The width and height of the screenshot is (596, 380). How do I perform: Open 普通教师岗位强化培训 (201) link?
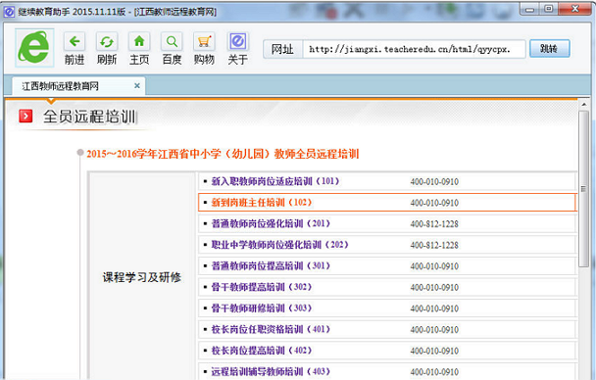point(271,223)
